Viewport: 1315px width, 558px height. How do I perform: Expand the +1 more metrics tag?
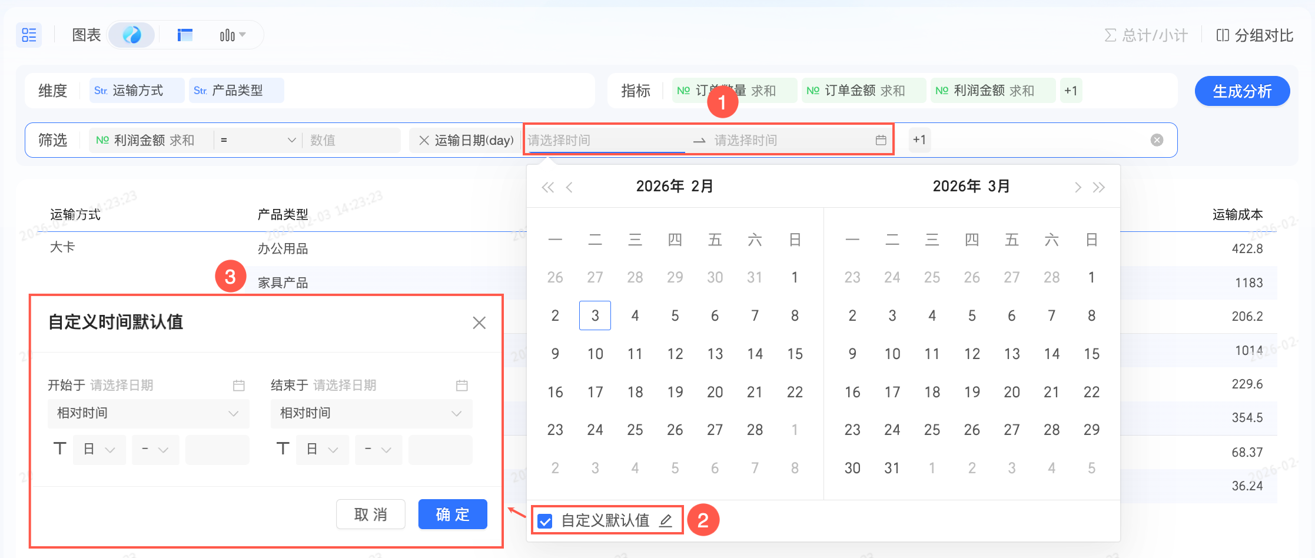tap(1071, 91)
